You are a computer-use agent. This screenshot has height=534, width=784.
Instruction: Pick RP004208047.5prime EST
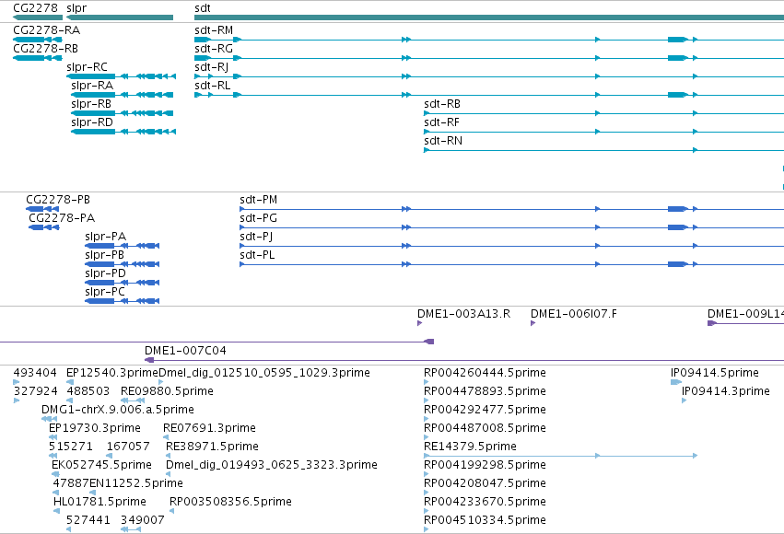[427, 493]
